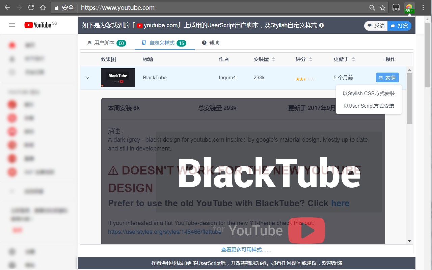Sort by 评分 column arrows

[x=310, y=59]
